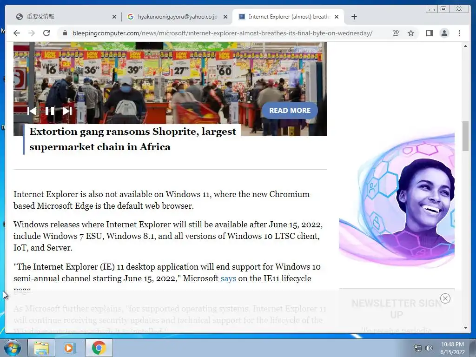Launch Windows Media Player from taskbar
Image resolution: width=476 pixels, height=357 pixels.
[70, 348]
